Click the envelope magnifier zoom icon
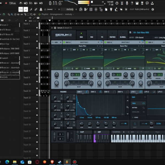The image size is (165, 165). click(x=128, y=107)
